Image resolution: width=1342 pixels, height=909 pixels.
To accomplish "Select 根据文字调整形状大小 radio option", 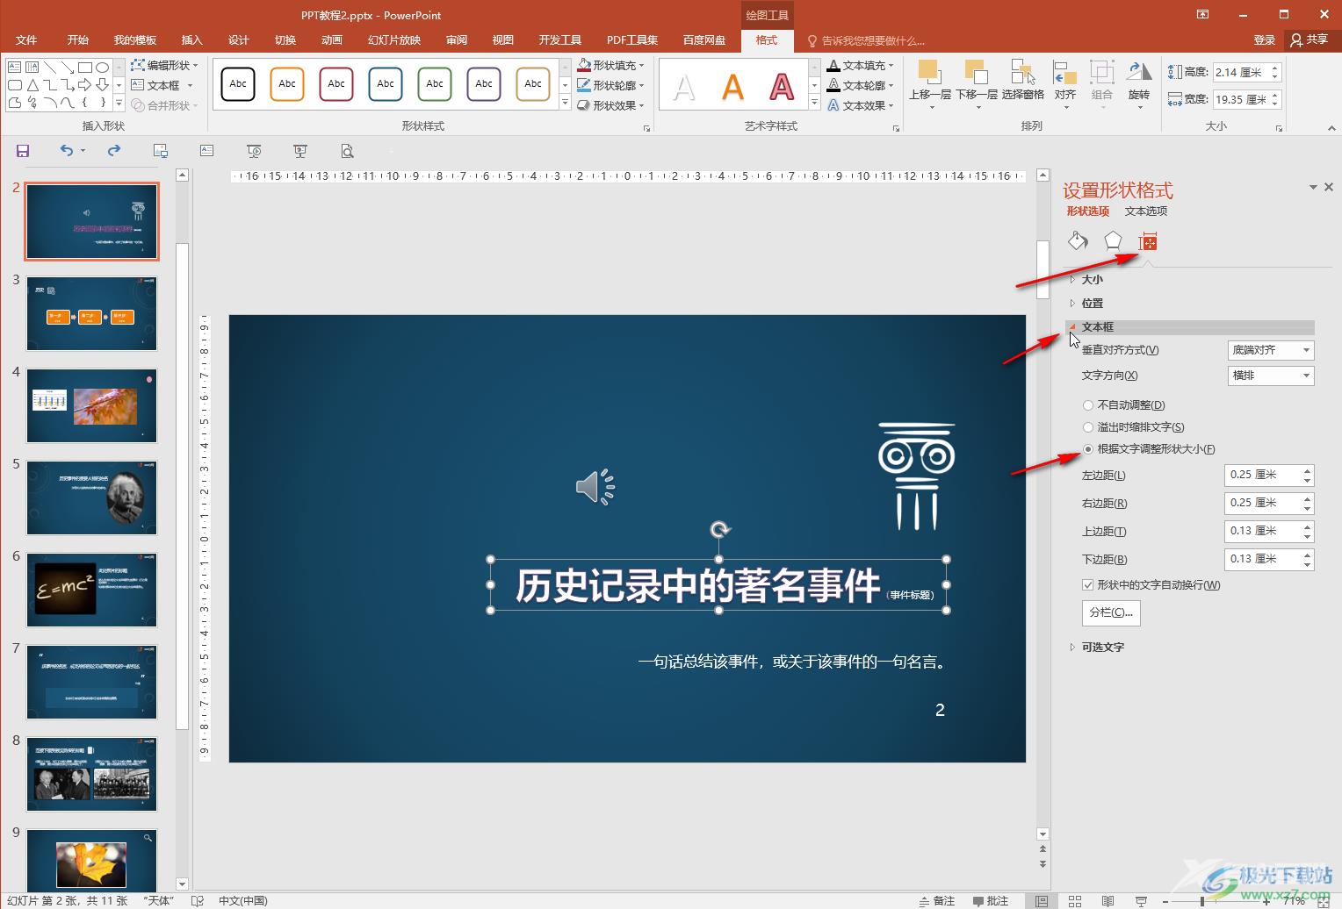I will click(x=1150, y=449).
